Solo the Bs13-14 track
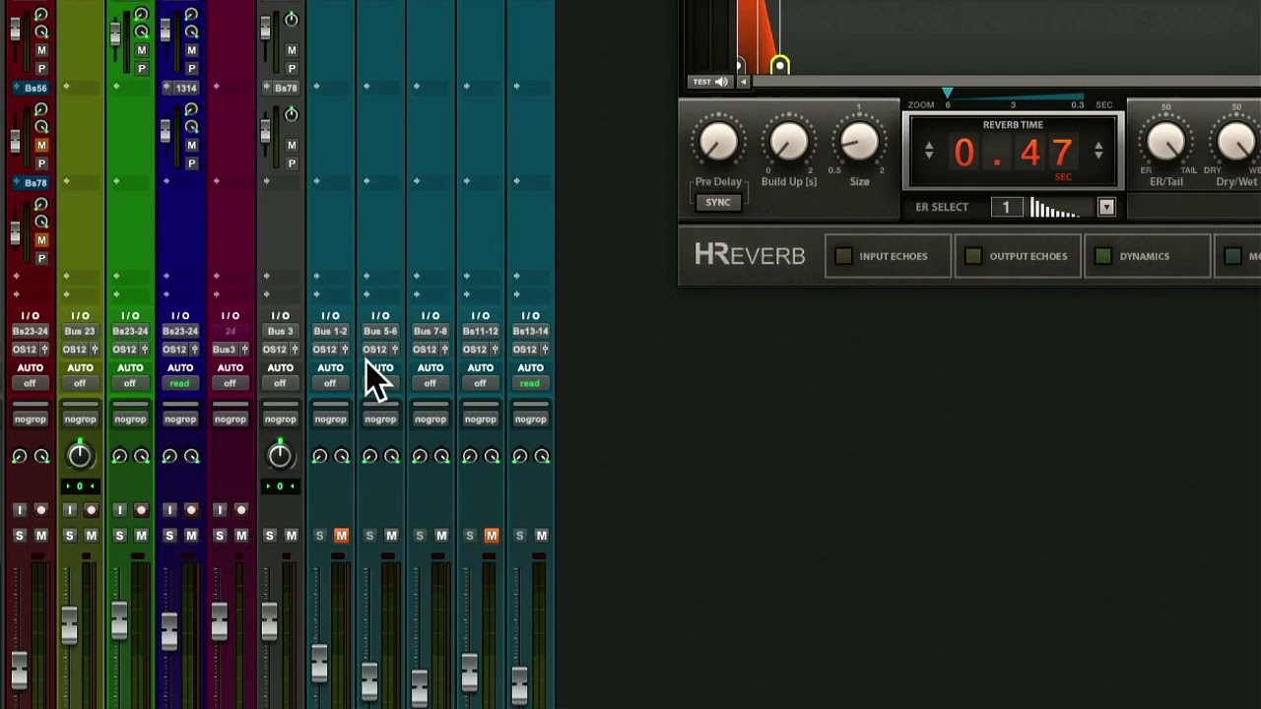Viewport: 1261px width, 709px height. (x=520, y=536)
